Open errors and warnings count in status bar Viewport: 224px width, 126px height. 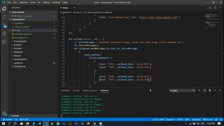pyautogui.click(x=24, y=119)
